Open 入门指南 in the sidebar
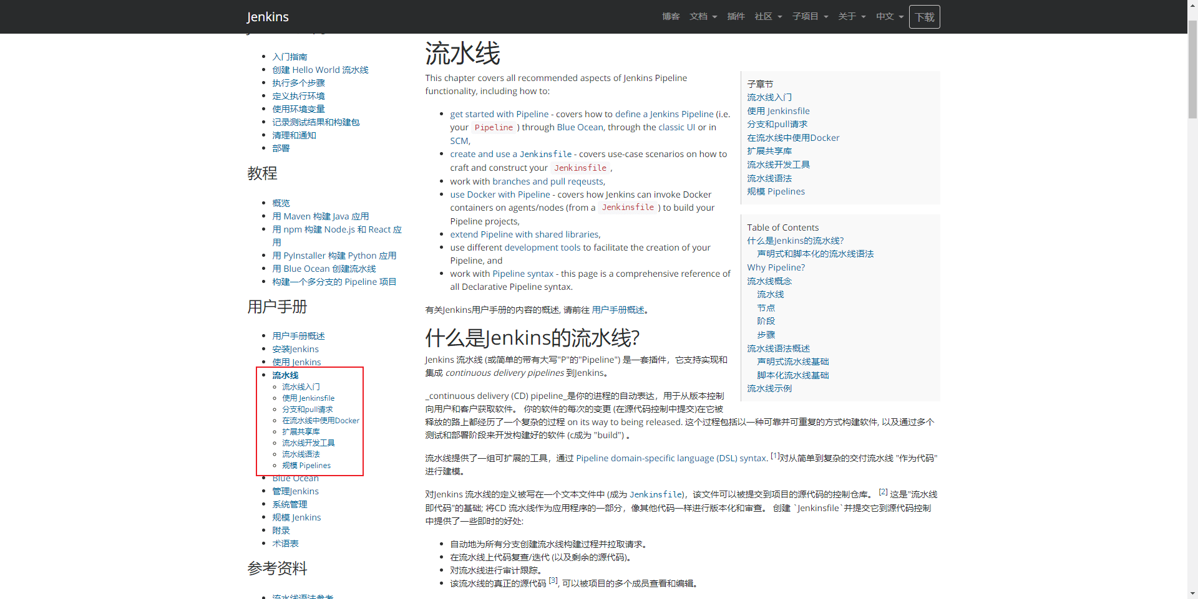1198x599 pixels. tap(290, 57)
